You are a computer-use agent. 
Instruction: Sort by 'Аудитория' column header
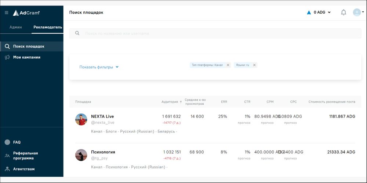pos(171,102)
